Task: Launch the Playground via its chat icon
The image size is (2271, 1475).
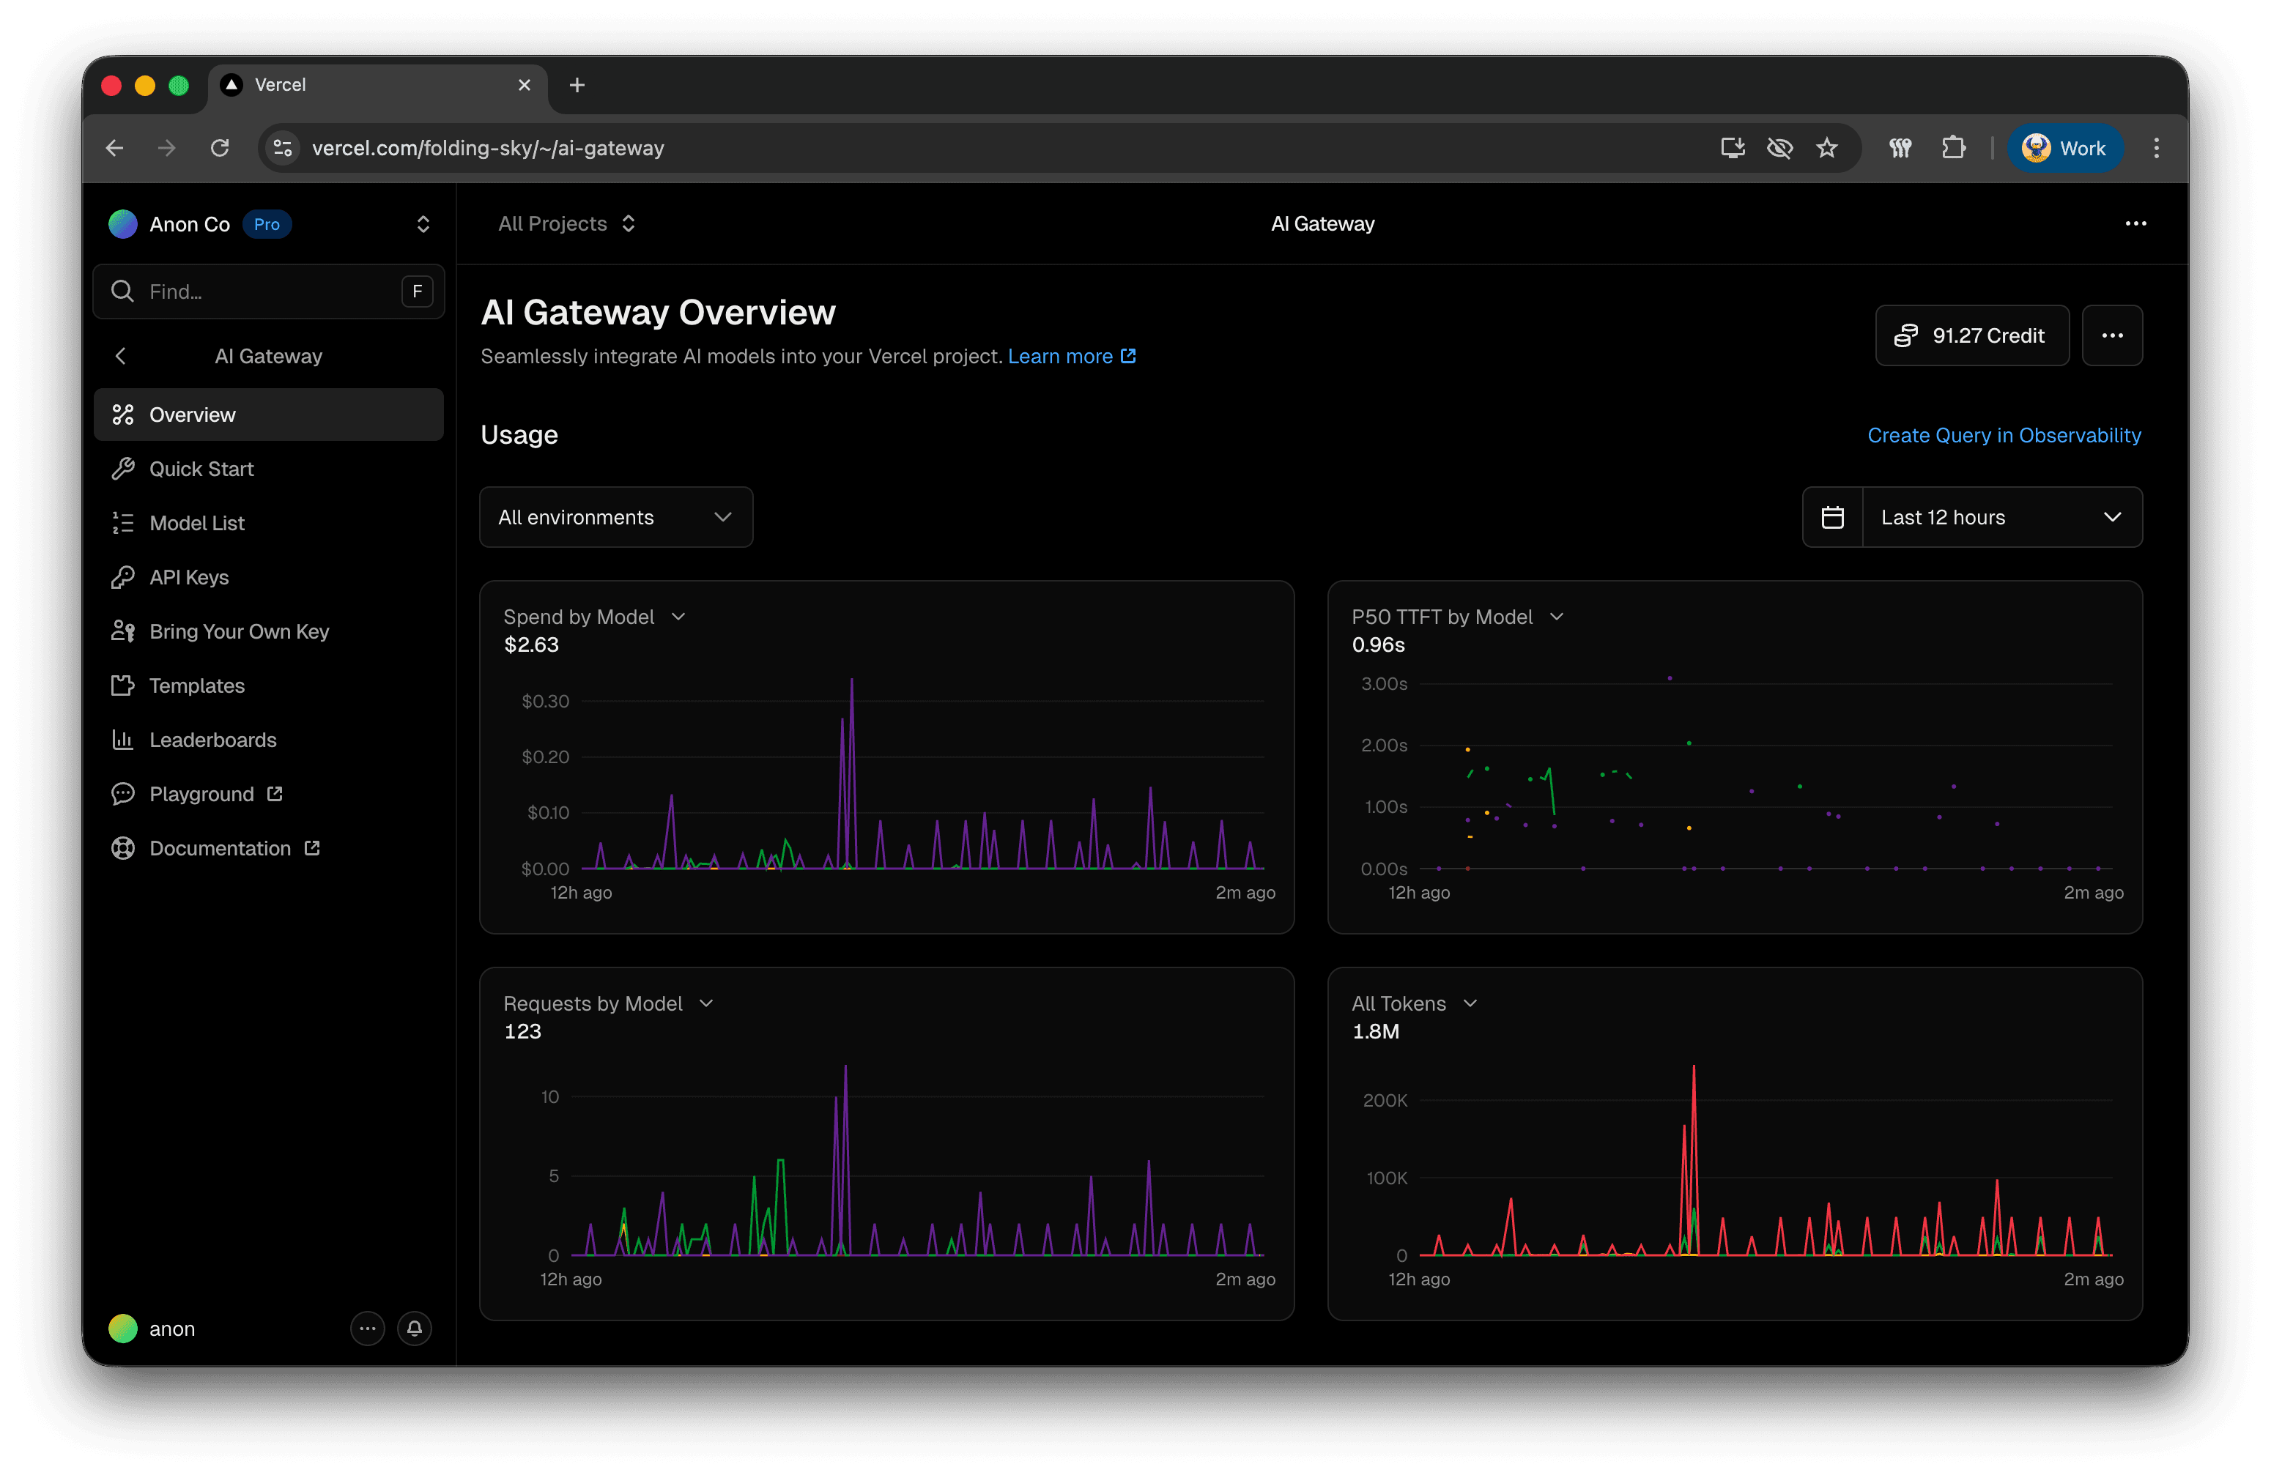Action: (x=123, y=793)
